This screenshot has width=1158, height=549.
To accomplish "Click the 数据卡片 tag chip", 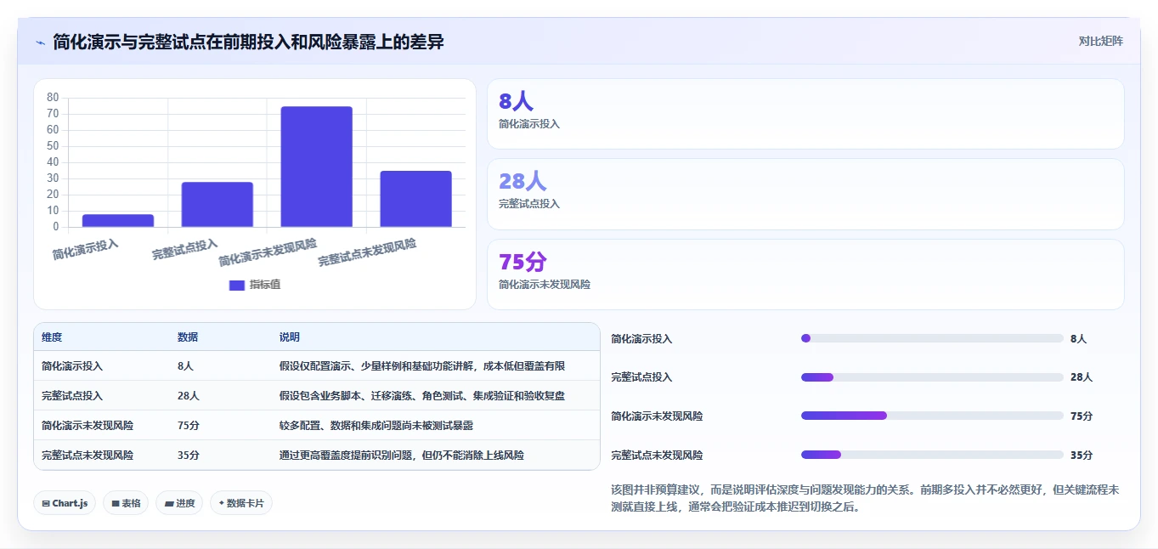I will click(x=241, y=503).
